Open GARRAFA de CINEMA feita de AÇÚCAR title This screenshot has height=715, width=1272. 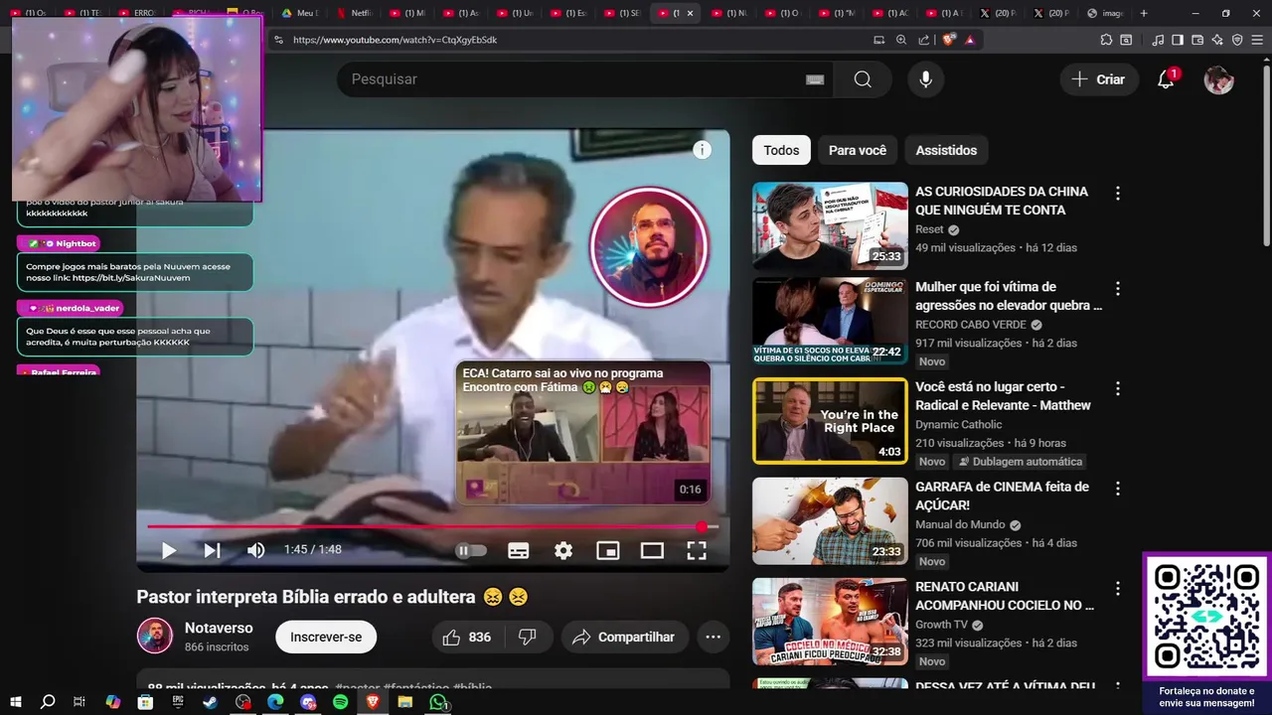pyautogui.click(x=1002, y=496)
